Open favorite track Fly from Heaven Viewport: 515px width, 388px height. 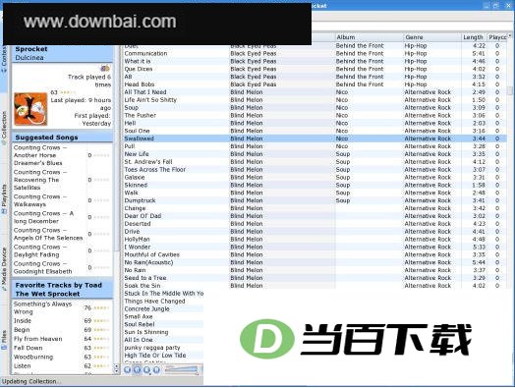[37, 339]
